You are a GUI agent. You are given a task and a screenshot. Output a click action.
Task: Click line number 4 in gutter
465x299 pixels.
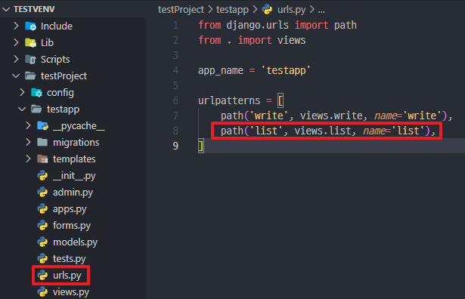coord(175,70)
